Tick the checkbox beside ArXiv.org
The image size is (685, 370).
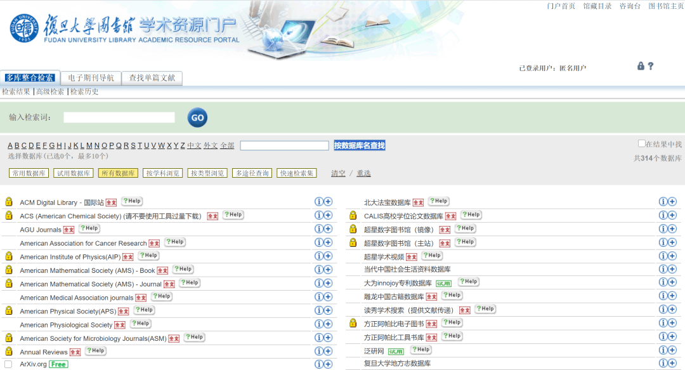coord(8,364)
